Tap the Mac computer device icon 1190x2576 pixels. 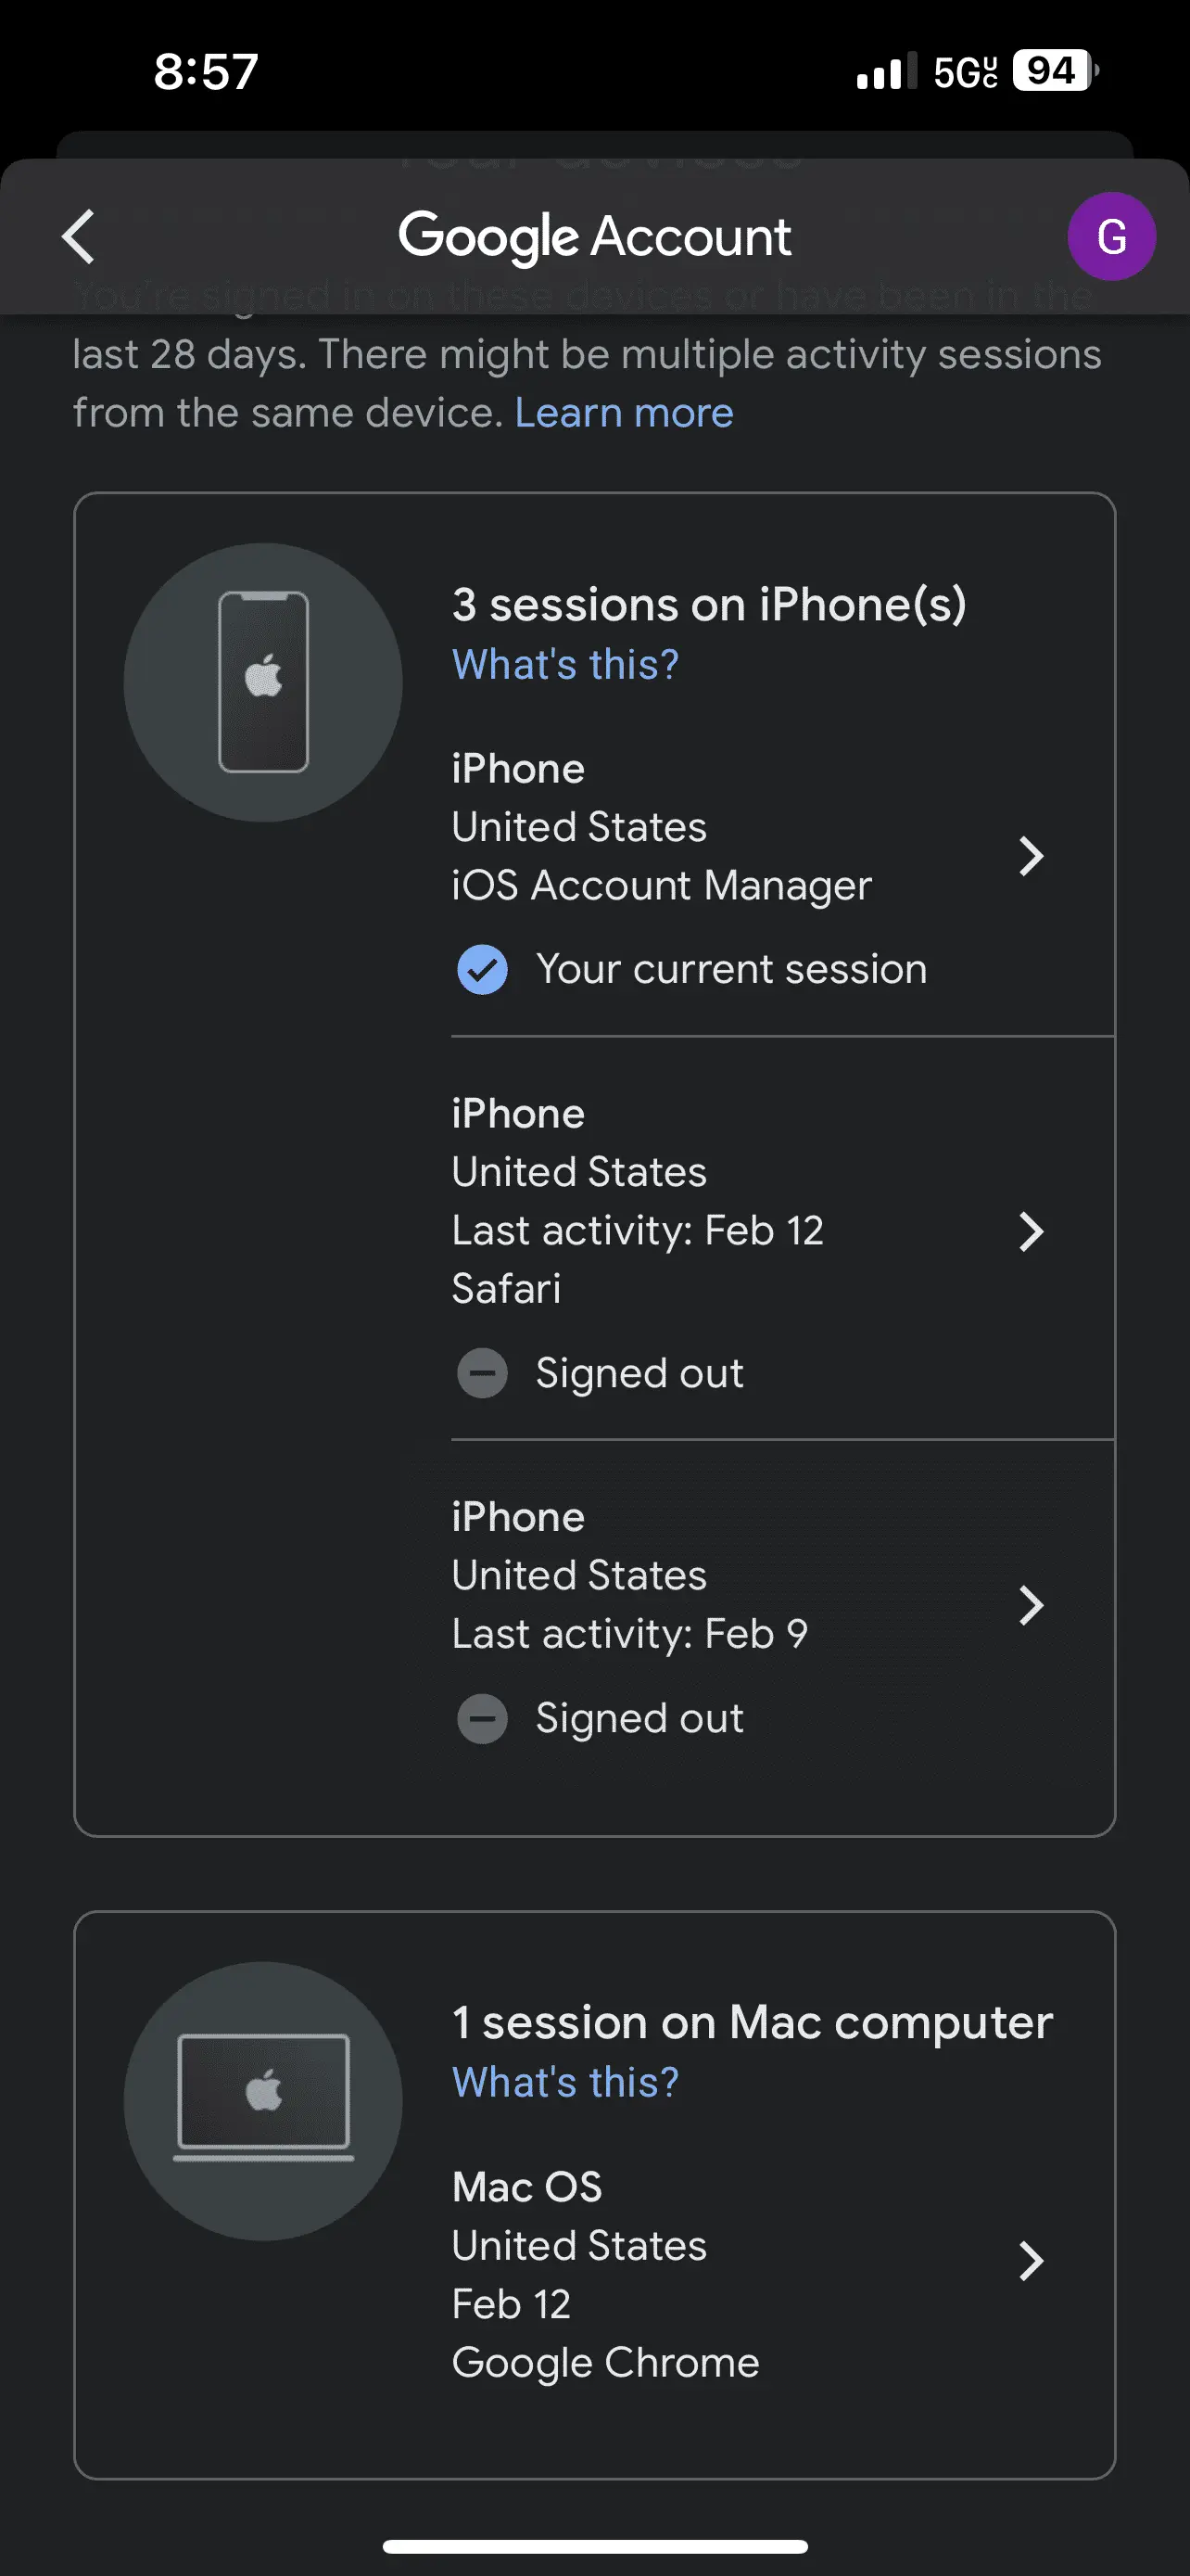point(264,2100)
